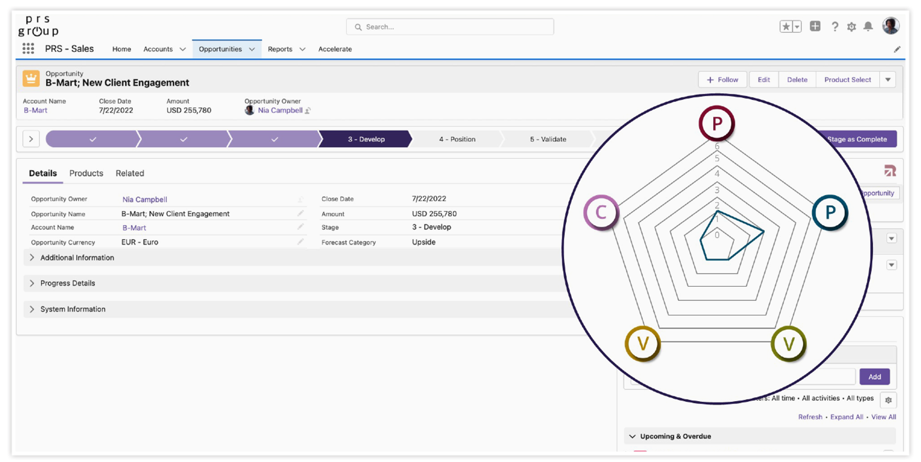The height and width of the screenshot is (462, 921).
Task: Open the Opportunities tab dropdown arrow
Action: point(252,49)
